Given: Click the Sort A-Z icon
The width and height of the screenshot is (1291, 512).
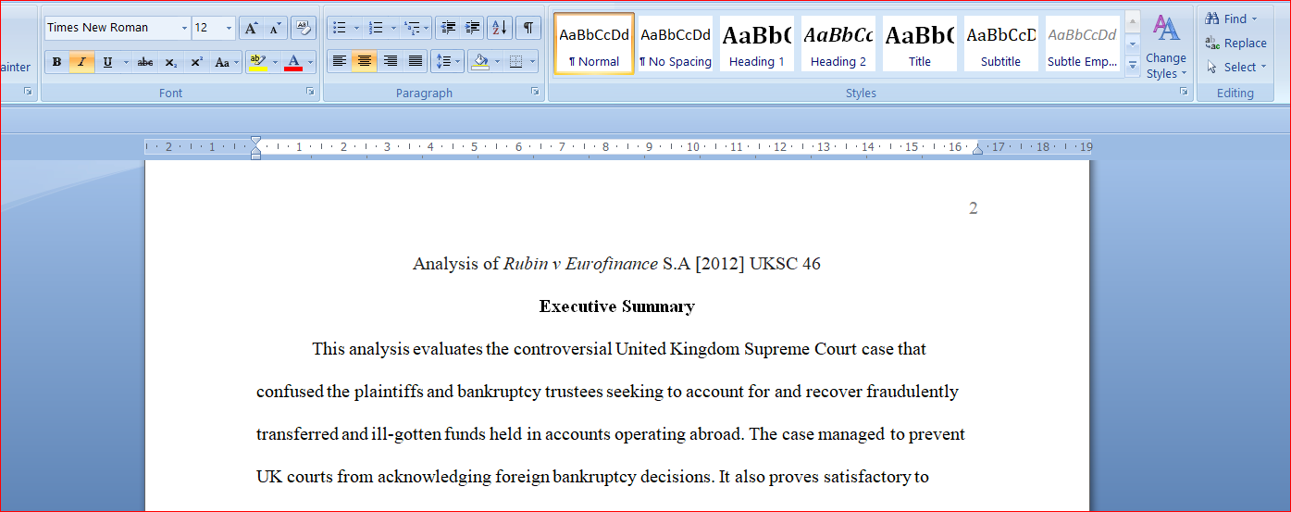Looking at the screenshot, I should [500, 28].
